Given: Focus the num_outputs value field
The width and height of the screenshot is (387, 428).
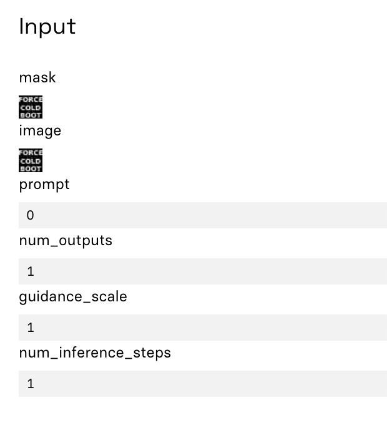Looking at the screenshot, I should 203,271.
